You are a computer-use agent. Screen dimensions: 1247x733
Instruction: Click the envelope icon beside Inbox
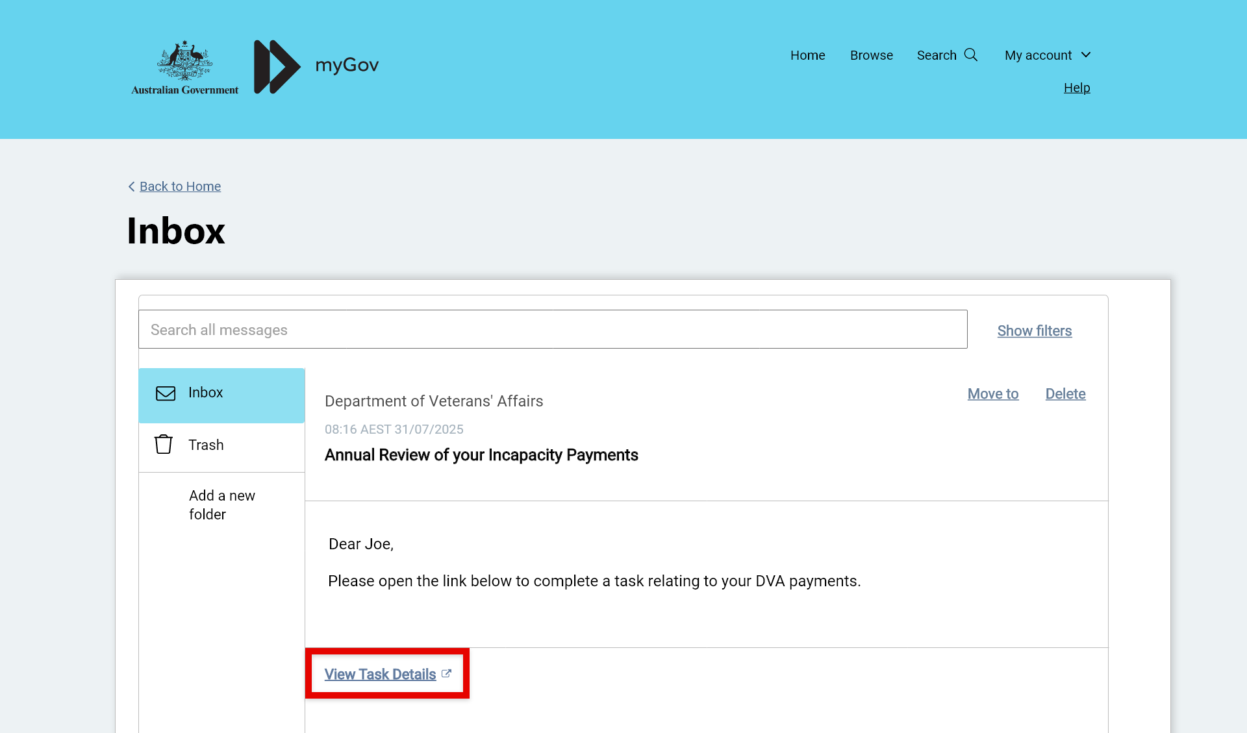165,393
